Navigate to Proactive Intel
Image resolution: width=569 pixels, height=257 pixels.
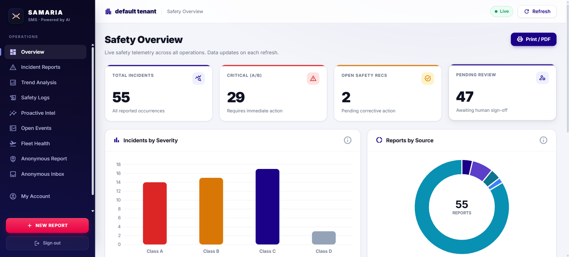(x=46, y=113)
